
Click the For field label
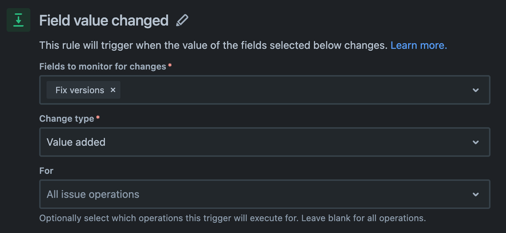point(46,171)
